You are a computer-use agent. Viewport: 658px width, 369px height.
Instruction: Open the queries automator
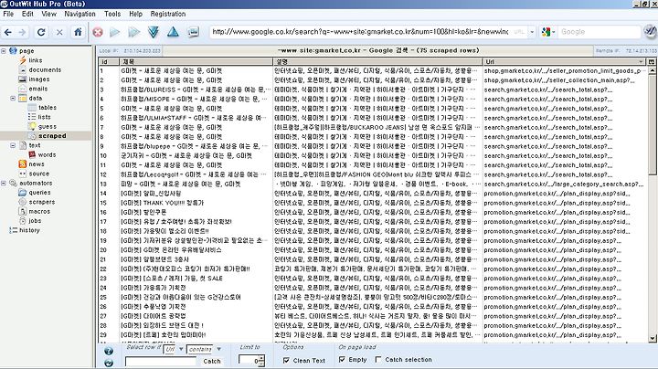(39, 193)
